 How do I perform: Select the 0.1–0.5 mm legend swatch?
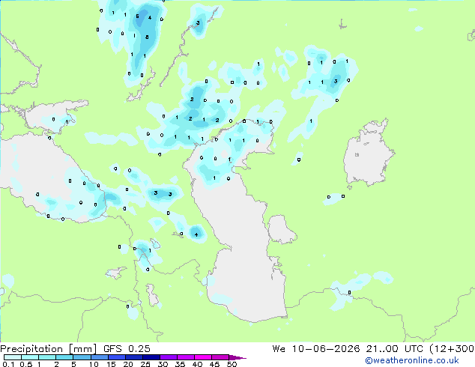pos(13,357)
